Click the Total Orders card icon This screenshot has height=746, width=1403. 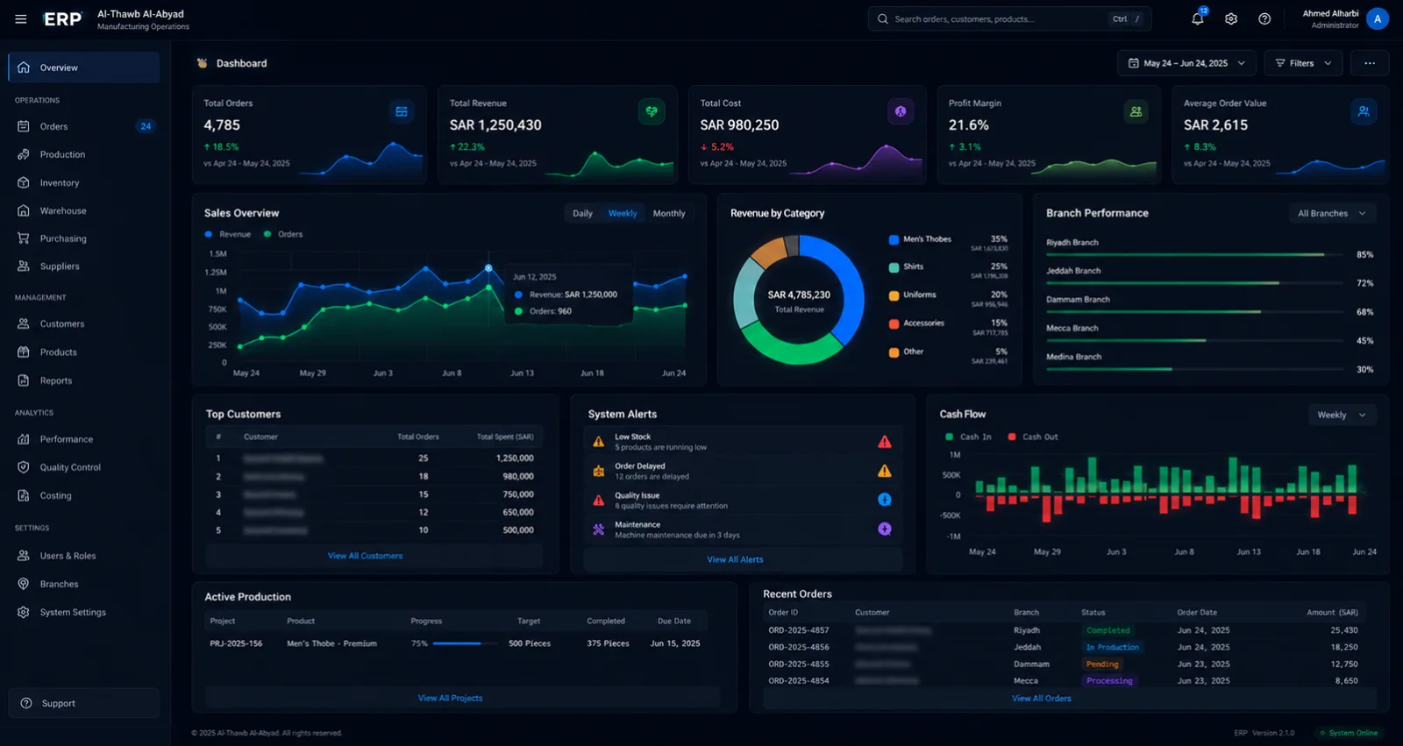402,111
